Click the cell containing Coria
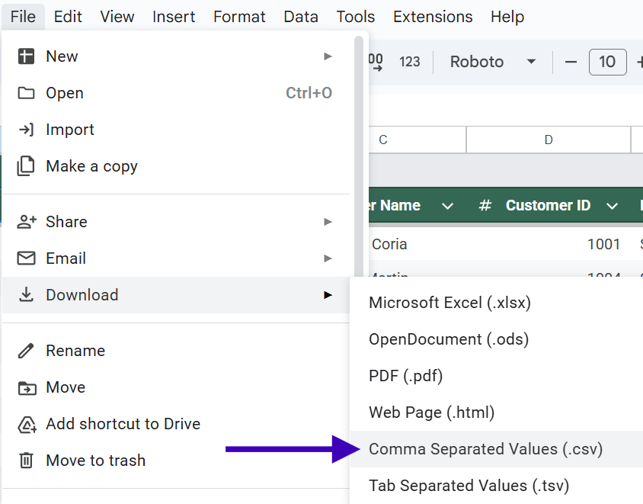The image size is (643, 504). tap(417, 244)
